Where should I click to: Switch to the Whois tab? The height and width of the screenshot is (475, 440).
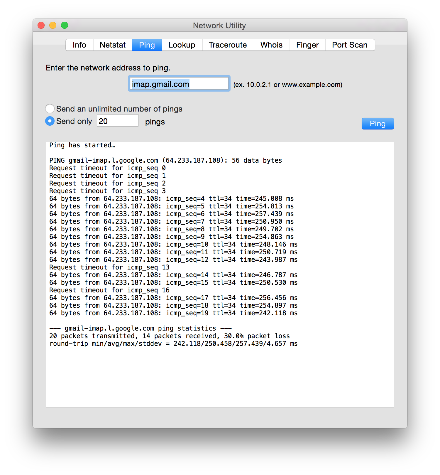pyautogui.click(x=272, y=45)
